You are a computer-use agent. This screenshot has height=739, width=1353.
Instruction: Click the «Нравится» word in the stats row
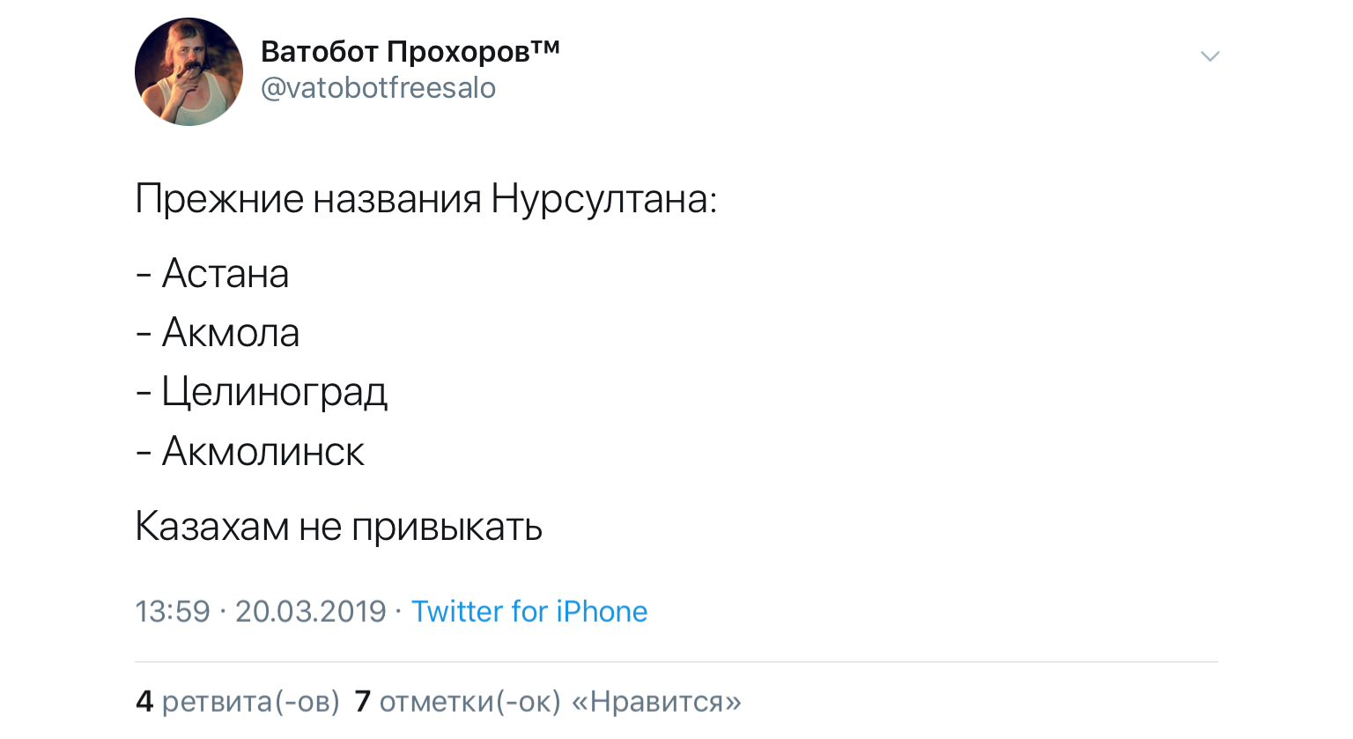[x=656, y=702]
